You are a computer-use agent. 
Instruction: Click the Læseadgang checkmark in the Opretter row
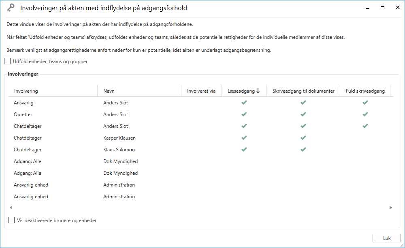pyautogui.click(x=244, y=114)
